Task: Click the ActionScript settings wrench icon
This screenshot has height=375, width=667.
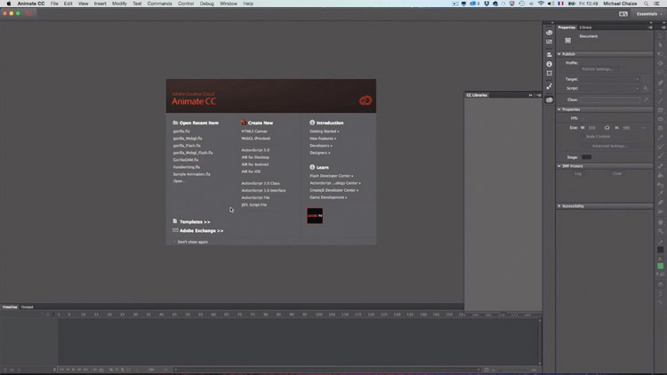Action: [x=646, y=89]
